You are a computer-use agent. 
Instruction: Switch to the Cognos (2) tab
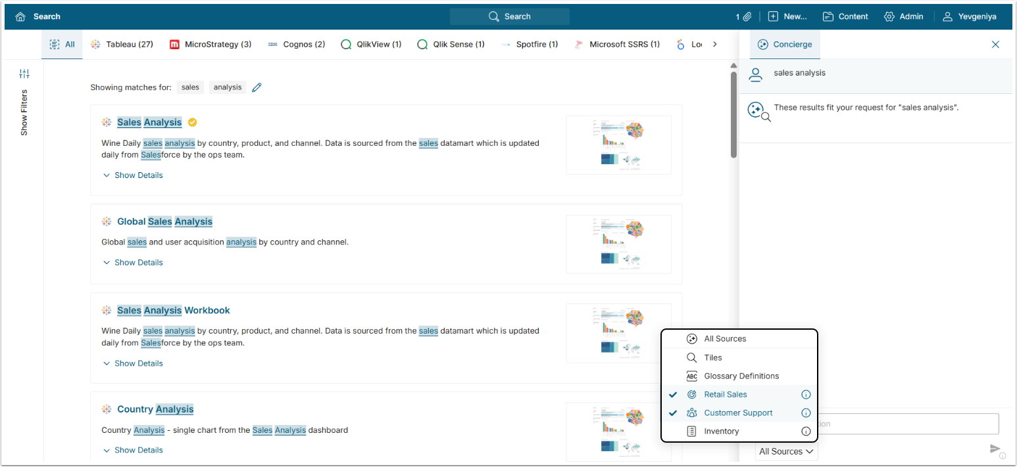(296, 45)
